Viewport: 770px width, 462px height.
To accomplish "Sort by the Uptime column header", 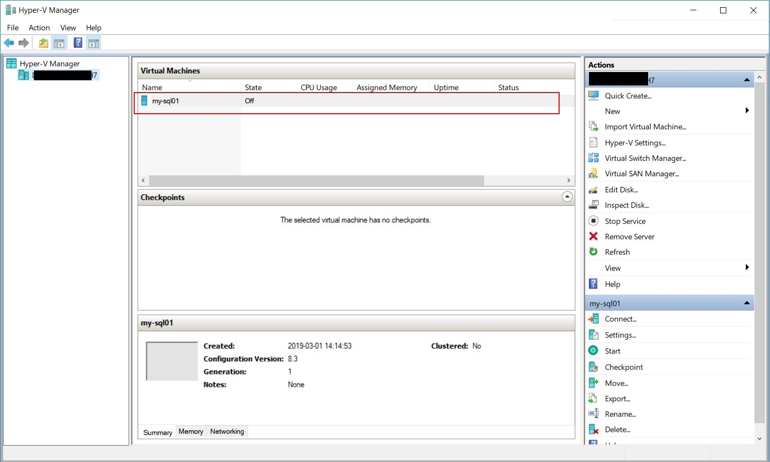I will 462,87.
